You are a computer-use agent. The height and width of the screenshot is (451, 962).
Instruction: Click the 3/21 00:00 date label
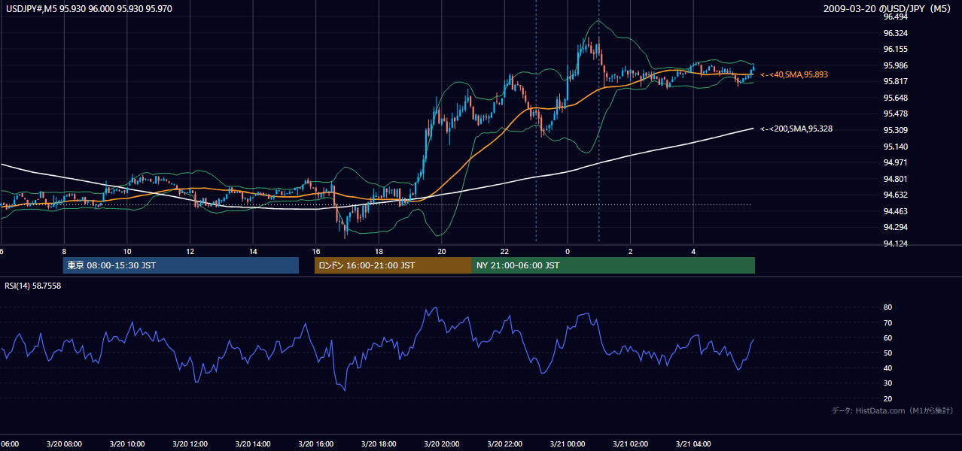[568, 444]
